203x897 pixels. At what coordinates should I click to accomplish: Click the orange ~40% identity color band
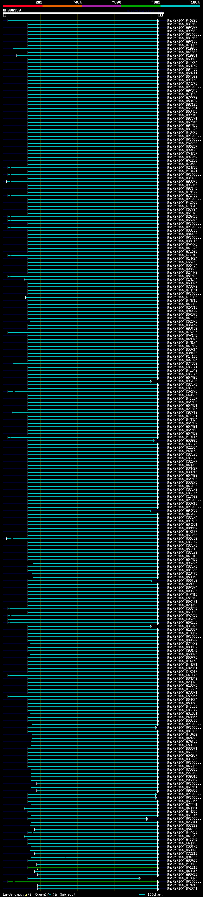pos(62,6)
